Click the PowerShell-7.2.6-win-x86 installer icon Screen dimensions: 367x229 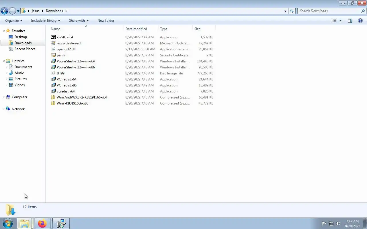53,67
